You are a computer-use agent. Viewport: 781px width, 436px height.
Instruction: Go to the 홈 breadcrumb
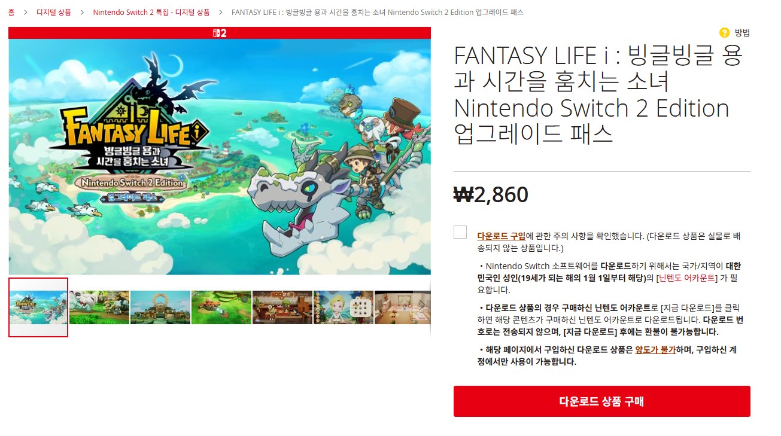click(x=11, y=12)
